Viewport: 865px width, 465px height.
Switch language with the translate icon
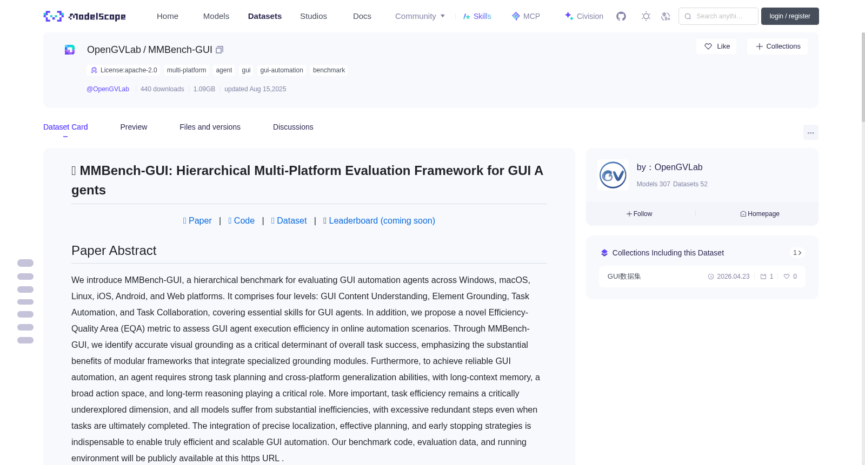tap(666, 16)
